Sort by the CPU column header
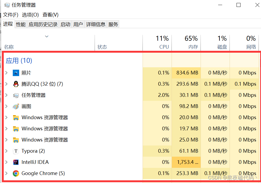 point(157,43)
